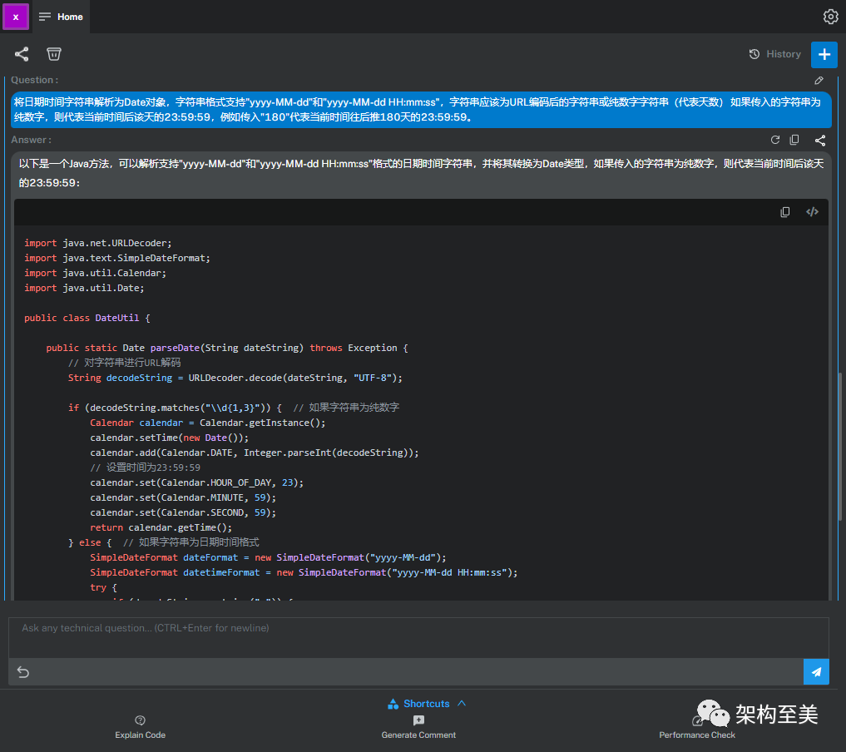Click the clear conversation trash icon
846x752 pixels.
54,54
